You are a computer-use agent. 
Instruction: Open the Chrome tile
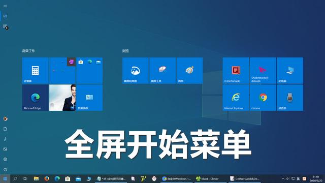coord(263,98)
